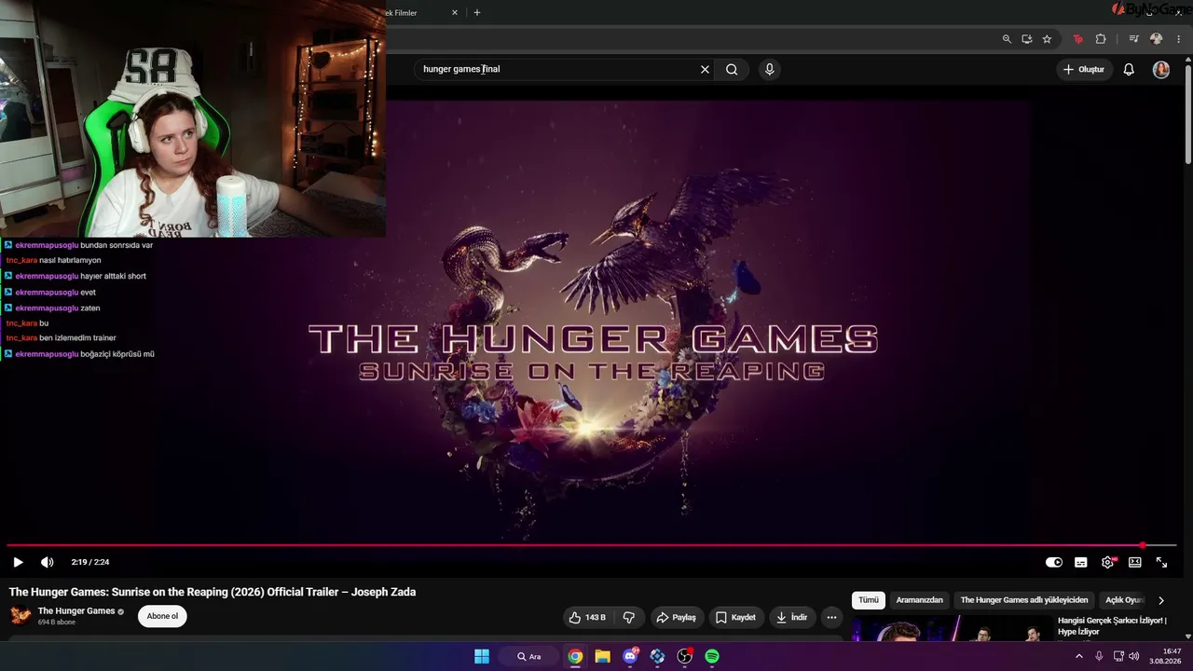Open The Hunger Games channel name link
The width and height of the screenshot is (1193, 671).
(x=76, y=611)
